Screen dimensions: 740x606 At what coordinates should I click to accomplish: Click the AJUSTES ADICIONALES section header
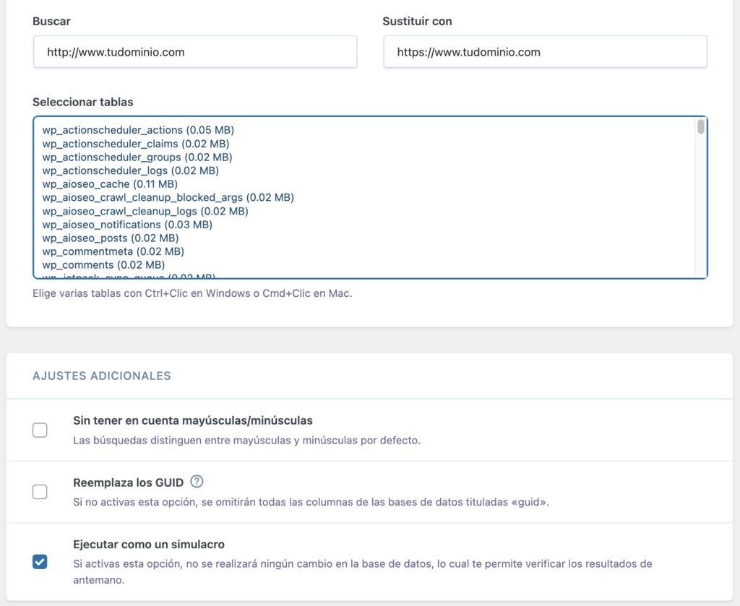point(101,376)
